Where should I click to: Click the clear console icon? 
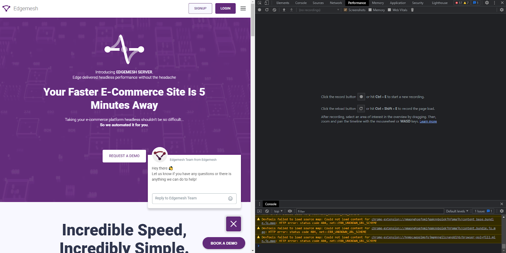tap(267, 211)
